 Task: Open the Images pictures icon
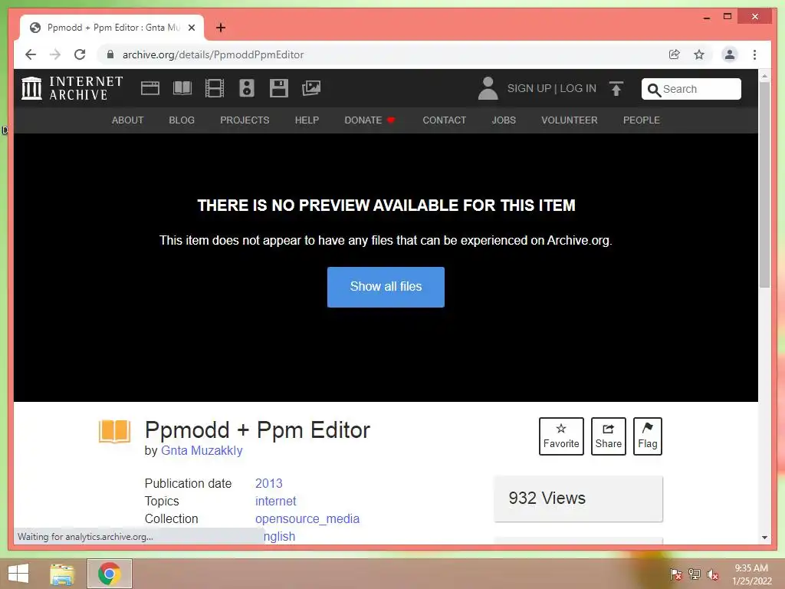coord(311,88)
